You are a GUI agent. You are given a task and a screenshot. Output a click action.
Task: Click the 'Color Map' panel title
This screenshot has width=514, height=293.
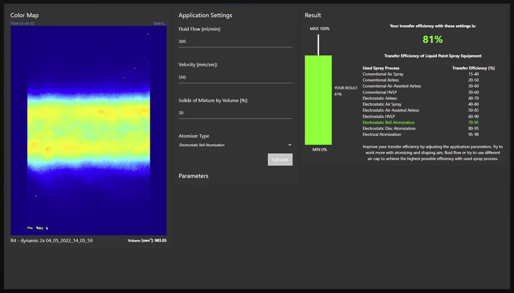(x=25, y=16)
